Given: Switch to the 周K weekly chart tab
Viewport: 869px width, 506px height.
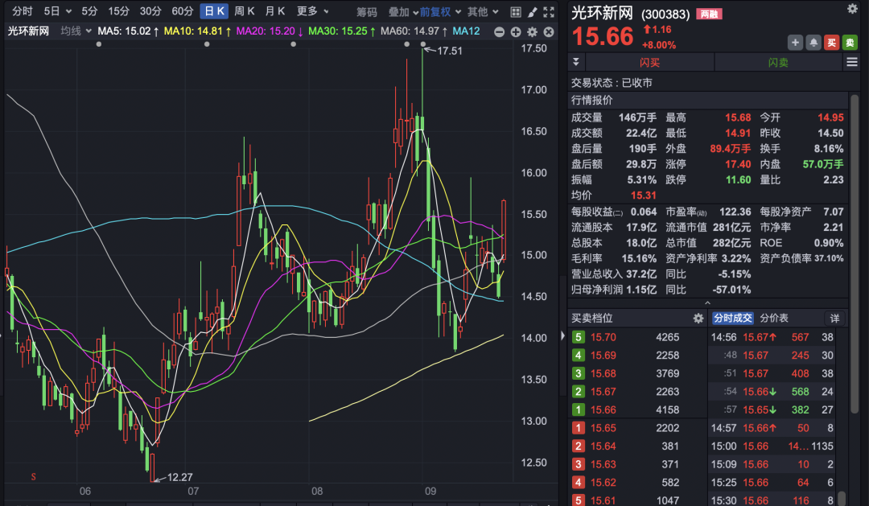Looking at the screenshot, I should (x=245, y=11).
